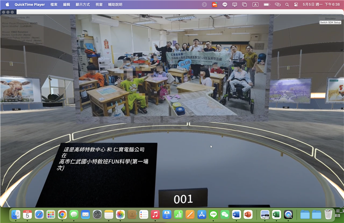Open the 顯示方式 menu
The height and width of the screenshot is (223, 344).
[x=83, y=4]
